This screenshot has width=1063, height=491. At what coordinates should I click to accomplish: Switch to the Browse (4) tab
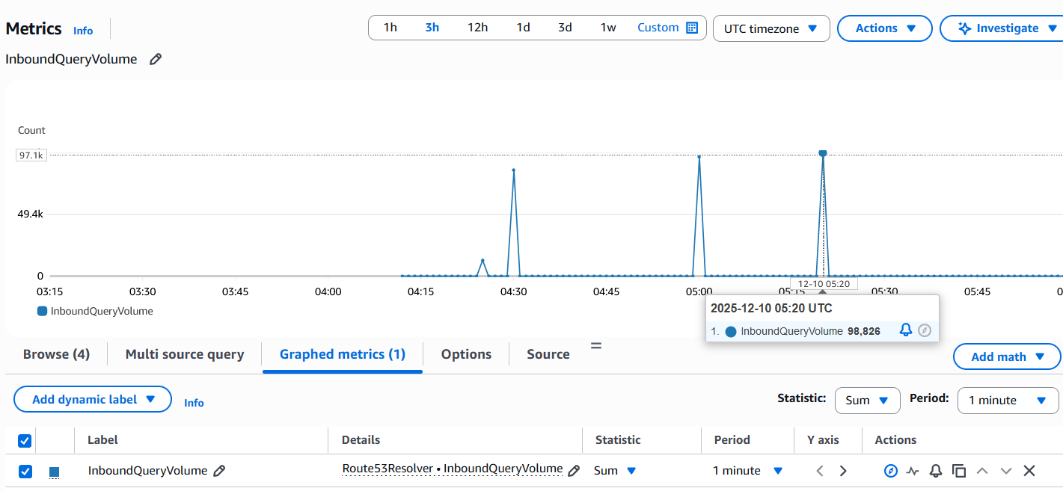tap(56, 354)
